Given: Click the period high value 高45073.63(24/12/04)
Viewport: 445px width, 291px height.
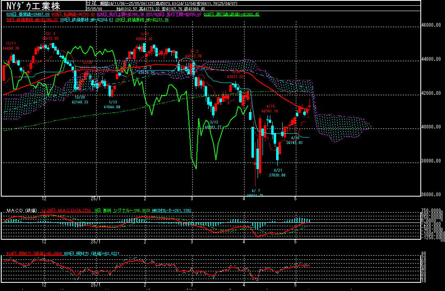Looking at the screenshot, I should pos(176,4).
